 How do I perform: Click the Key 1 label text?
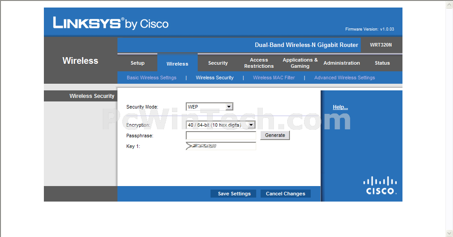click(133, 146)
